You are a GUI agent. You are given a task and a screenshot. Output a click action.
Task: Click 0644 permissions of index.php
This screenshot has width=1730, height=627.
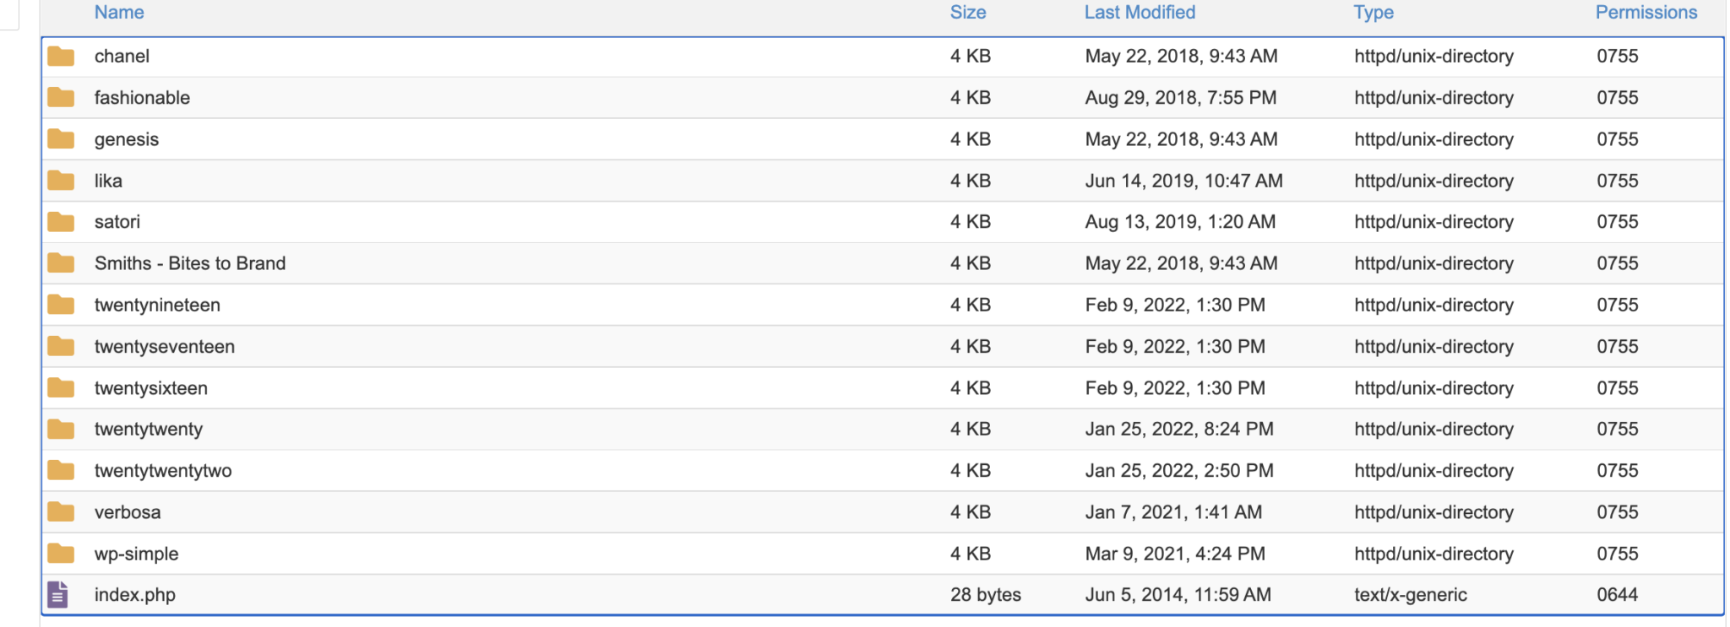[x=1617, y=595]
